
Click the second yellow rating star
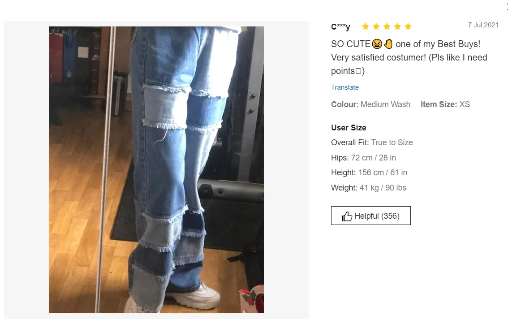(376, 26)
